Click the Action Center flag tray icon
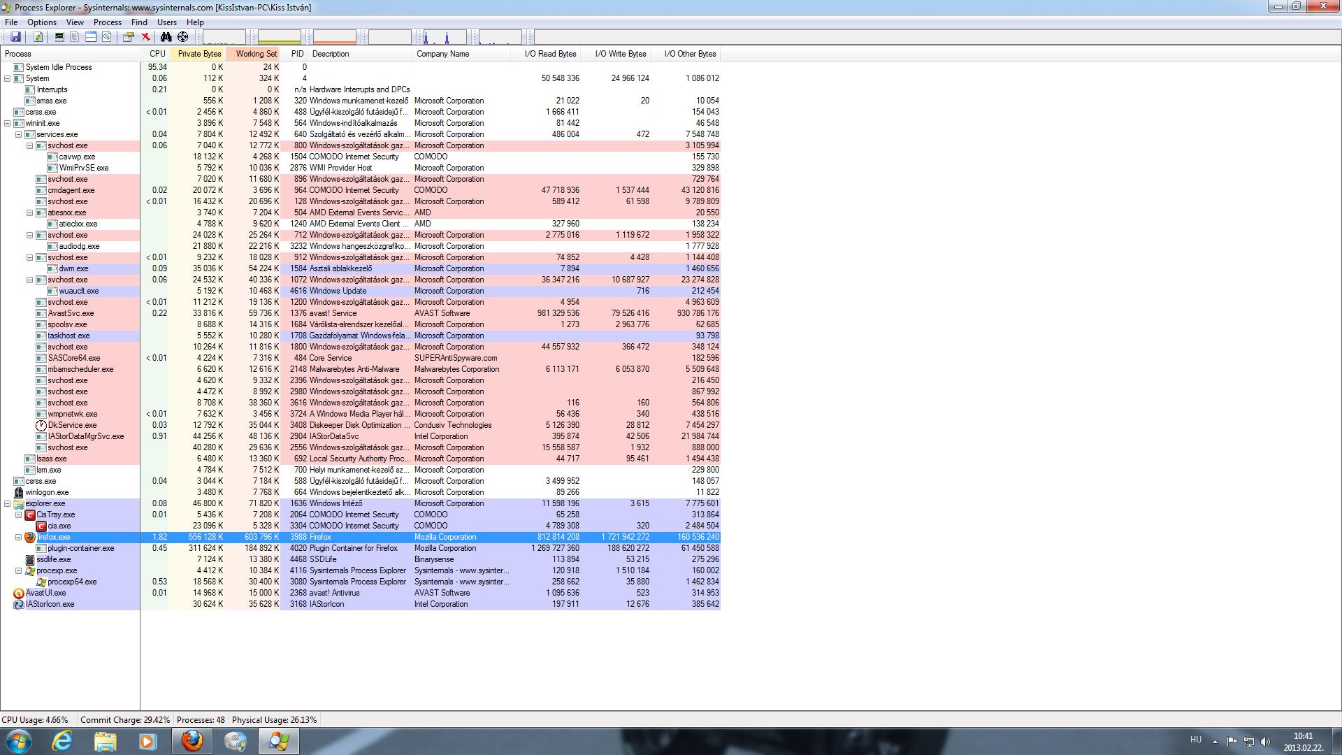1342x755 pixels. (x=1232, y=742)
